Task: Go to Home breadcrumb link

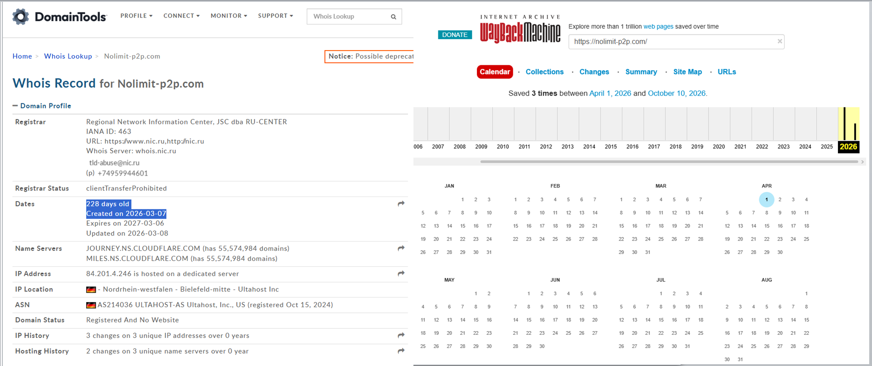Action: 22,56
